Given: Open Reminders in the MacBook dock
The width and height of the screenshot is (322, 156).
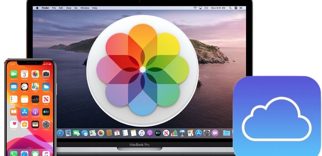Looking at the screenshot, I should point(125,133).
